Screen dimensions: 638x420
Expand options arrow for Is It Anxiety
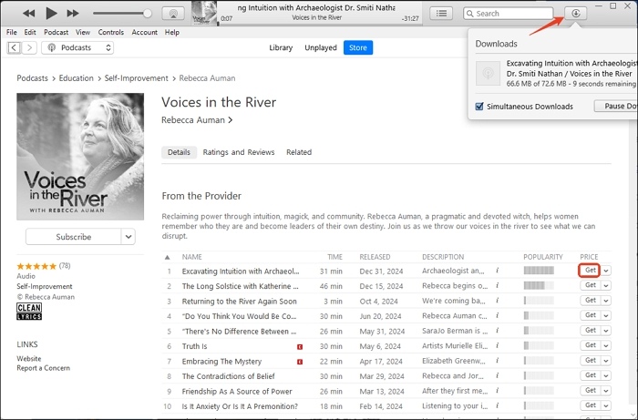point(606,406)
